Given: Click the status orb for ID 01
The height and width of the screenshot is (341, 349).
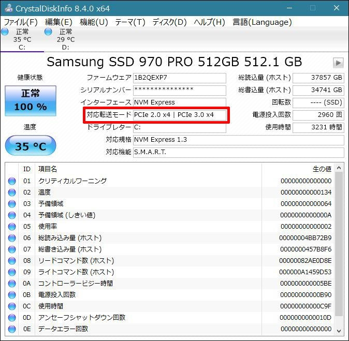Looking at the screenshot, I should [x=12, y=181].
